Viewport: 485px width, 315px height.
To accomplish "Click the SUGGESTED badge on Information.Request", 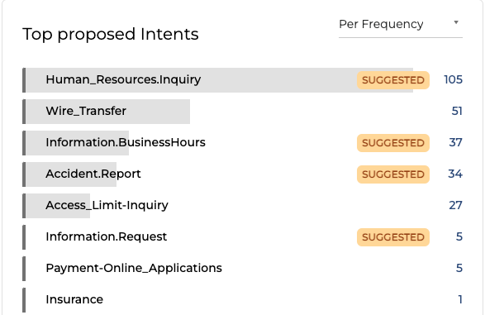I will click(393, 237).
